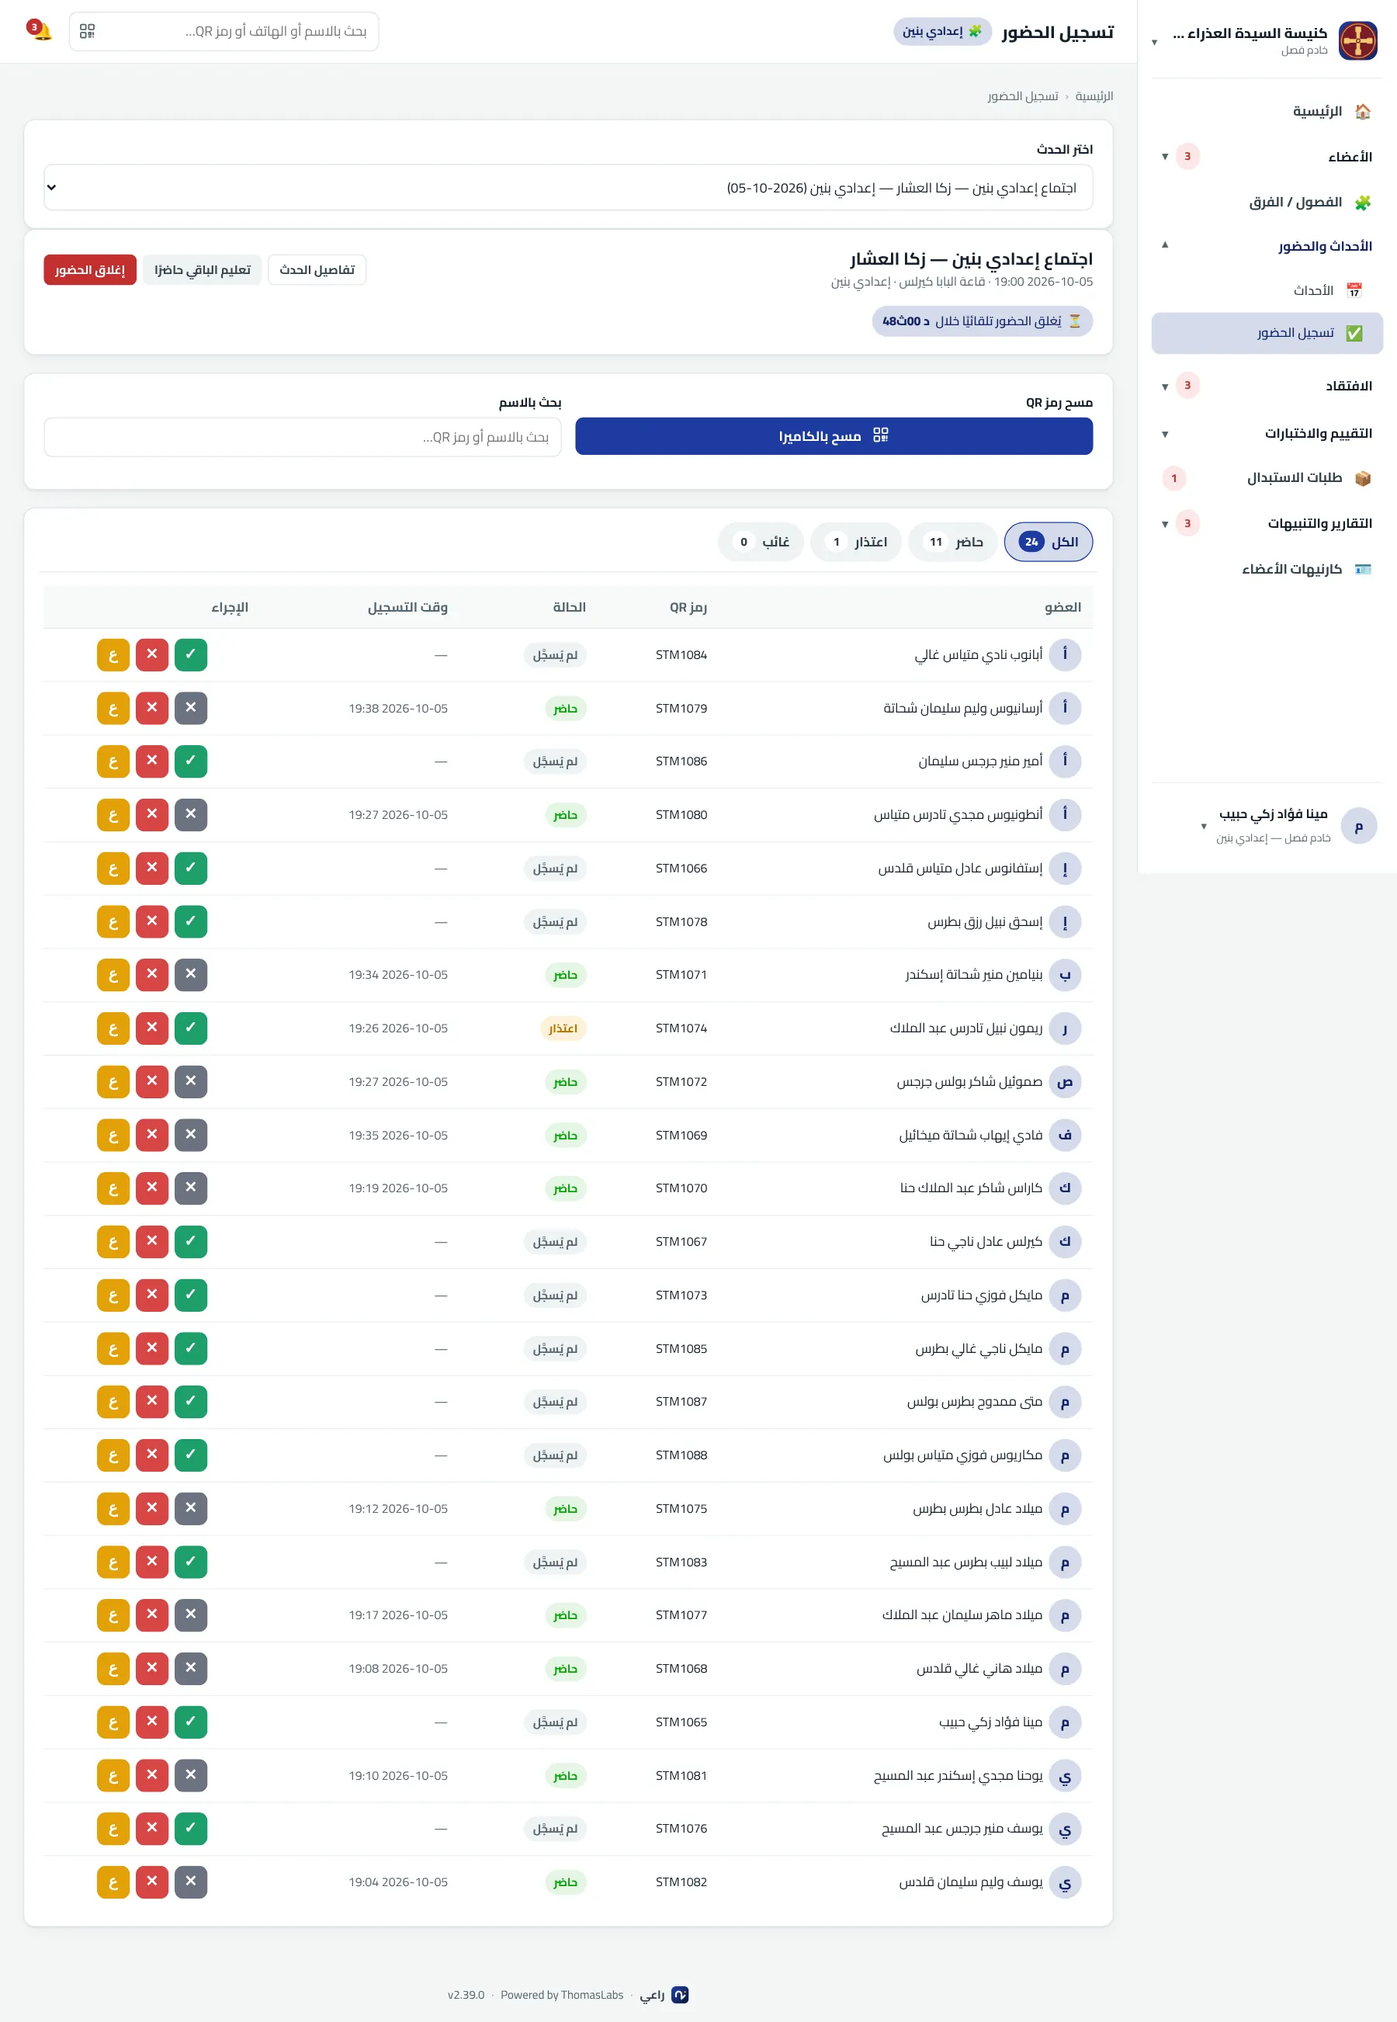The image size is (1397, 2022).
Task: Clear attendance for ميلاد عادل بطرس بطرس (gray X)
Action: coord(191,1509)
